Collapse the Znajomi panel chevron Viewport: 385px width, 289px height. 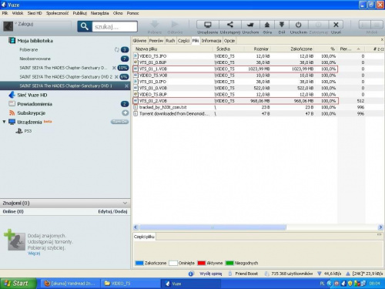125,203
